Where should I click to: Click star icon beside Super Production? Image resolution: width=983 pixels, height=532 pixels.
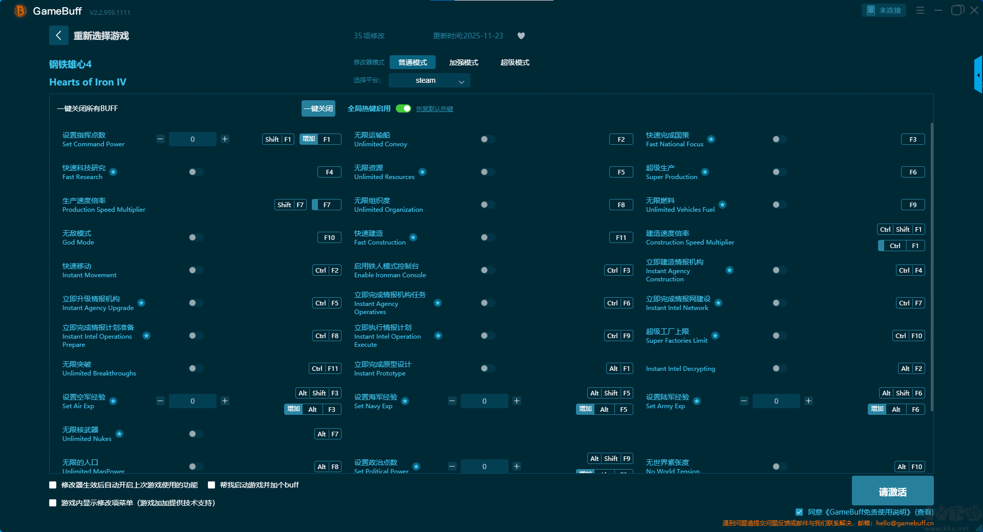pyautogui.click(x=705, y=172)
